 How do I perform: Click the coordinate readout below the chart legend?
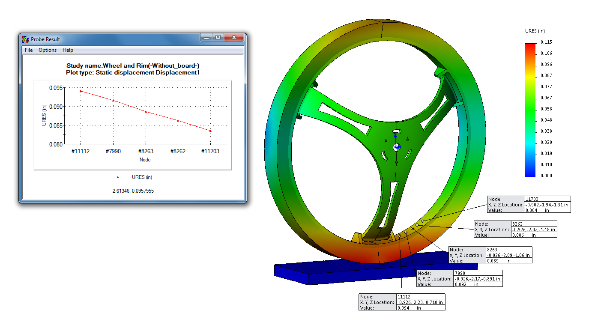(132, 191)
